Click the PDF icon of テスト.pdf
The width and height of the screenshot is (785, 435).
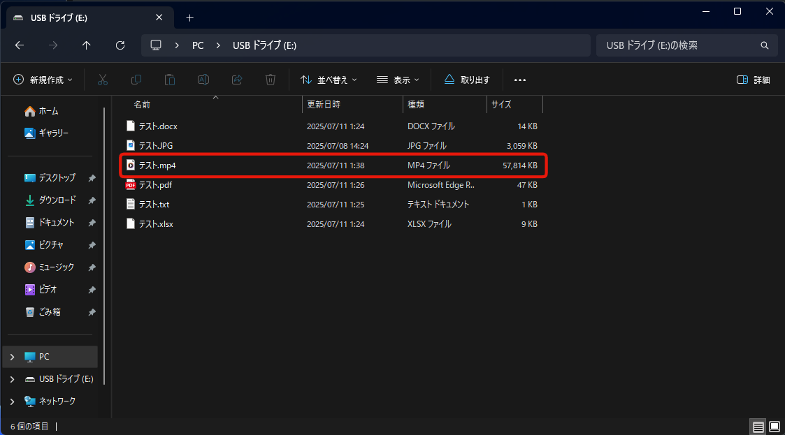130,185
